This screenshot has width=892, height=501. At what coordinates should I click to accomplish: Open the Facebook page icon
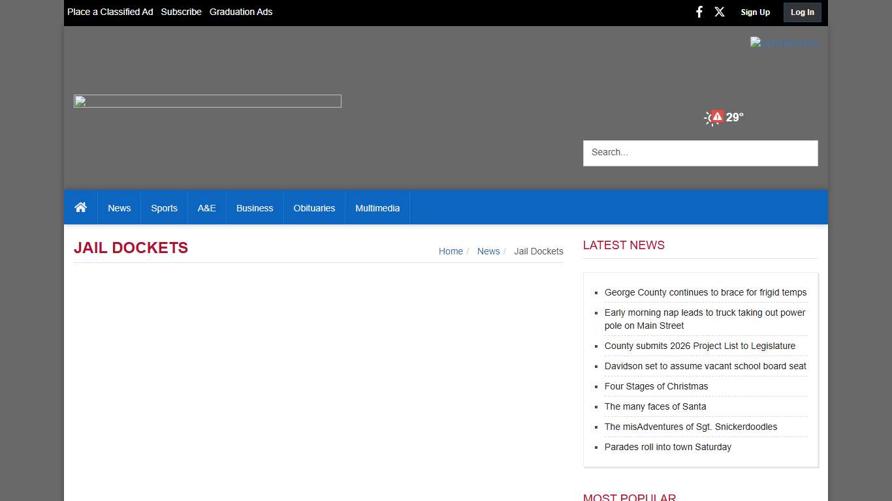pyautogui.click(x=699, y=12)
